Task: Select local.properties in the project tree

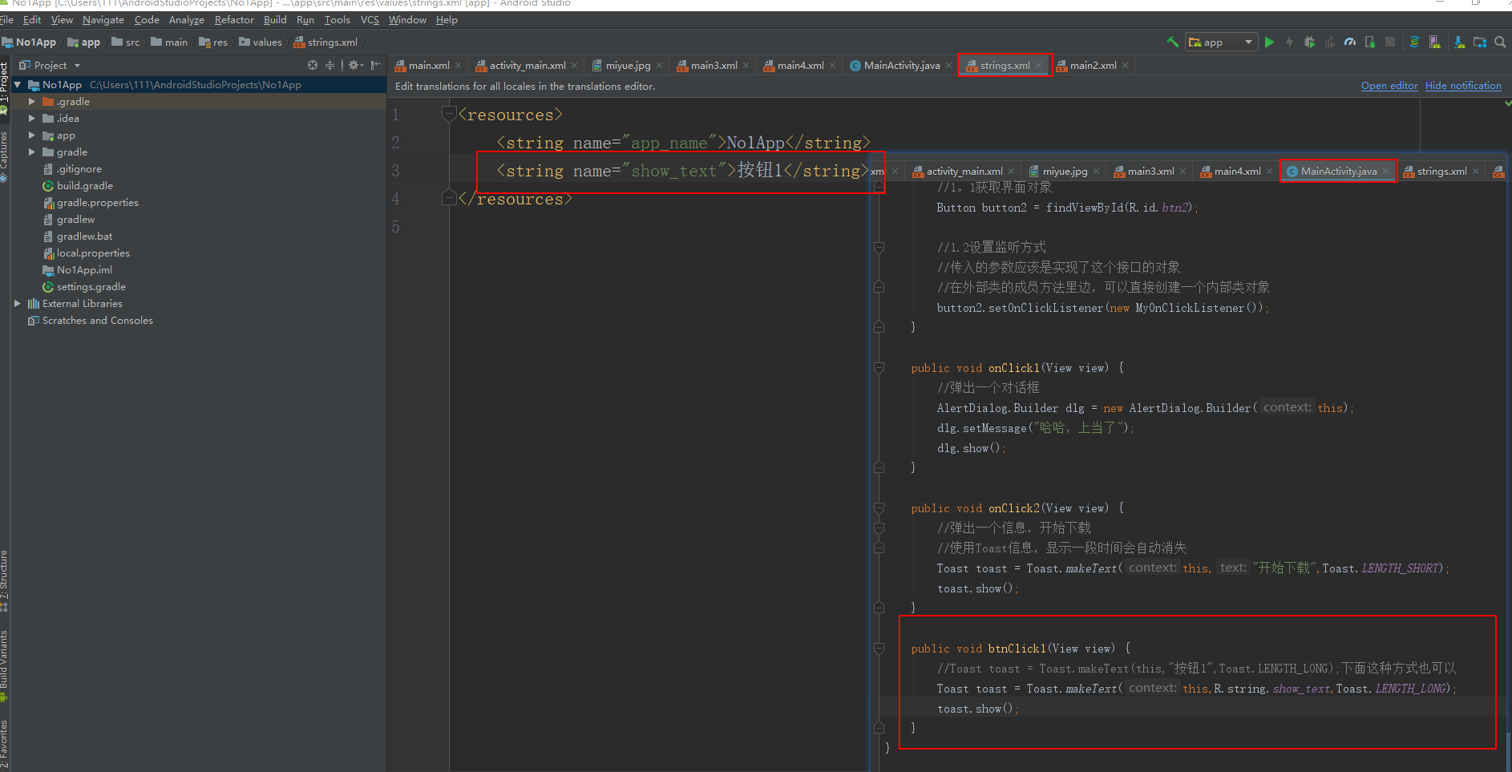Action: point(86,253)
